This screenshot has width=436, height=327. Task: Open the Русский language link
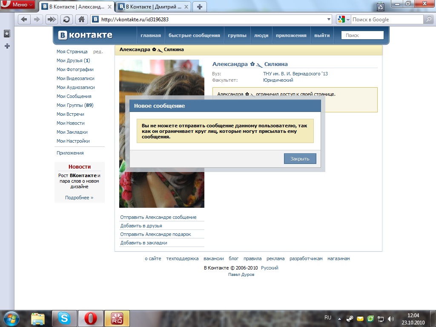(270, 268)
